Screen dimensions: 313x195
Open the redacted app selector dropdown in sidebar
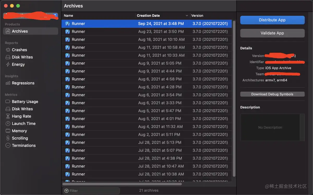31,16
